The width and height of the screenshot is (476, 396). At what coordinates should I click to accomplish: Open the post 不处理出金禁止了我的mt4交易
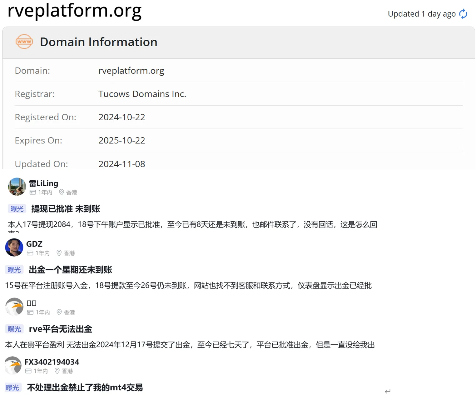point(85,388)
